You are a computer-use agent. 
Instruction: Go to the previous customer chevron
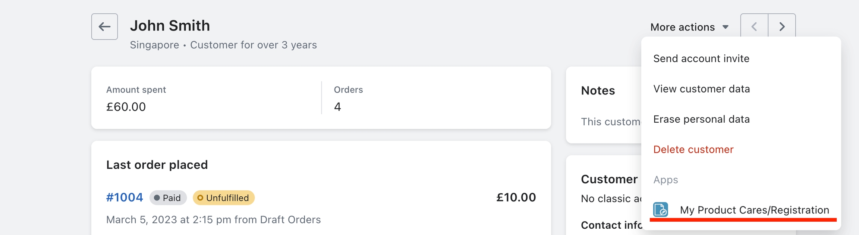pyautogui.click(x=754, y=27)
